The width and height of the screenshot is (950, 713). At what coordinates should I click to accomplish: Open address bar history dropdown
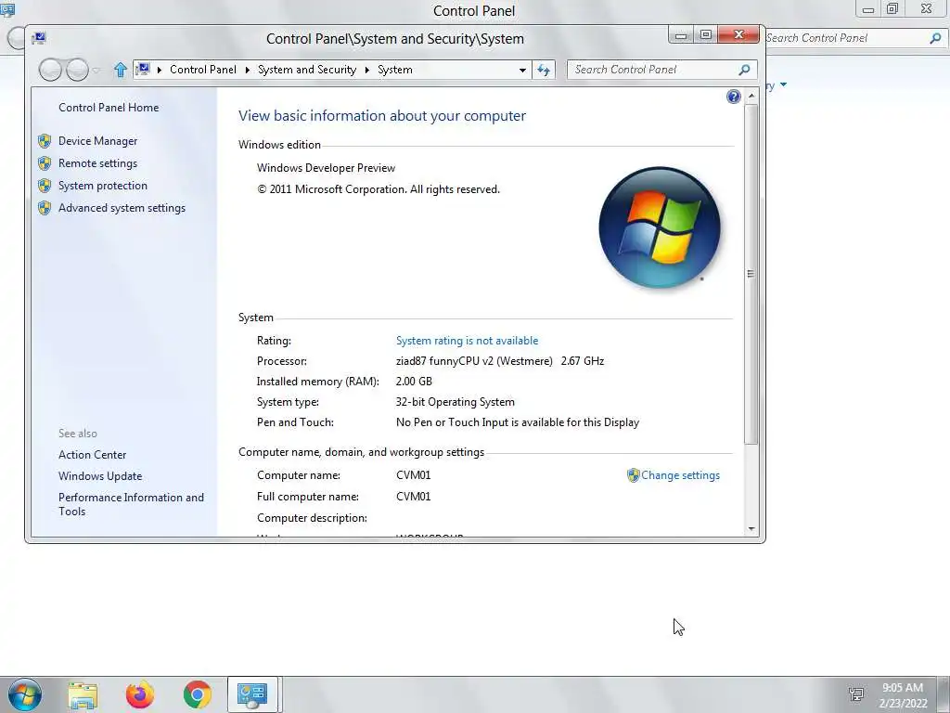click(x=522, y=70)
